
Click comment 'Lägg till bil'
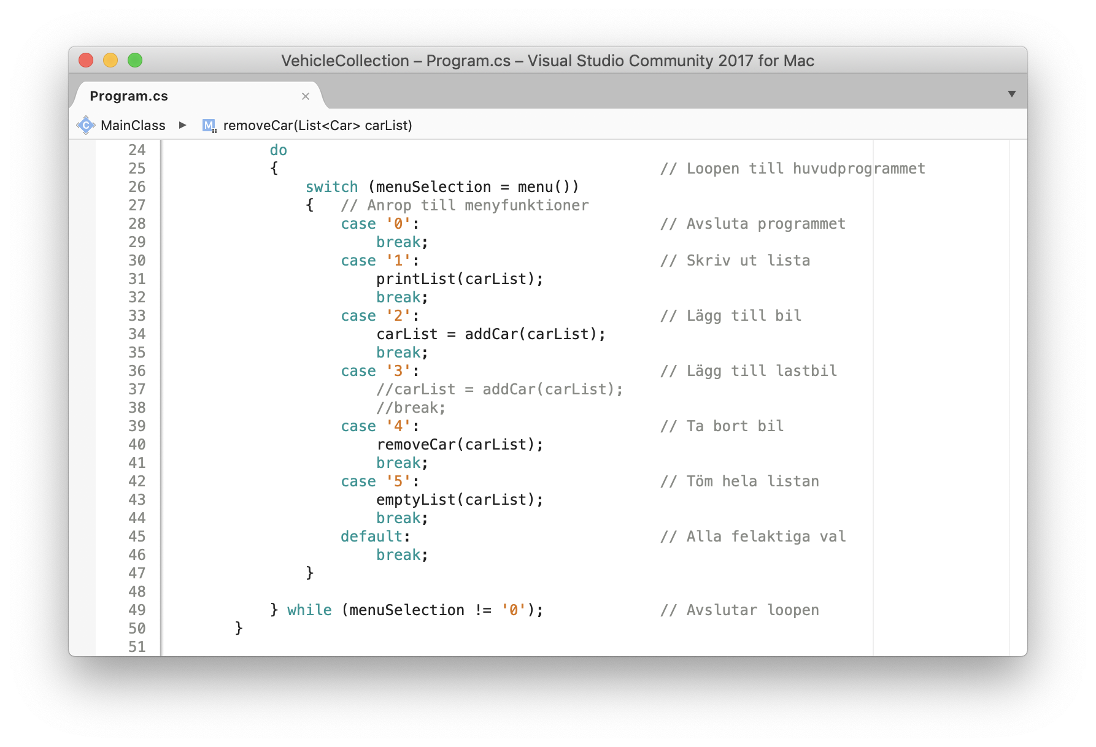coord(731,316)
